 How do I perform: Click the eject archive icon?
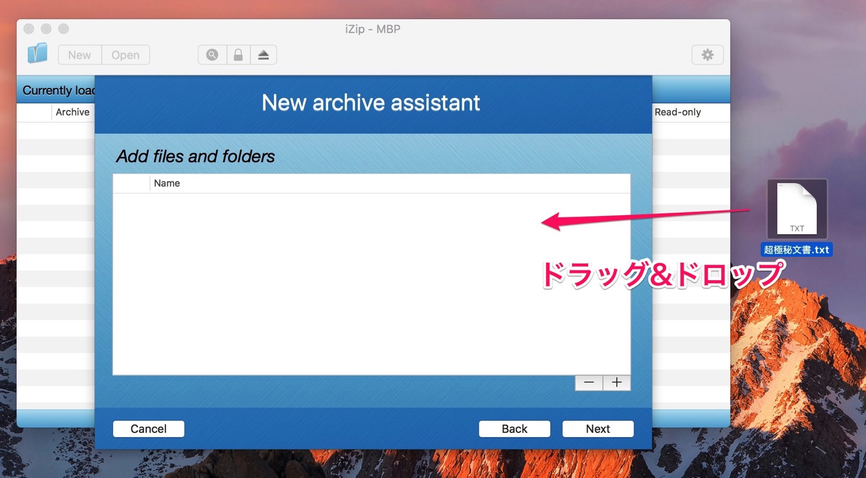[263, 55]
